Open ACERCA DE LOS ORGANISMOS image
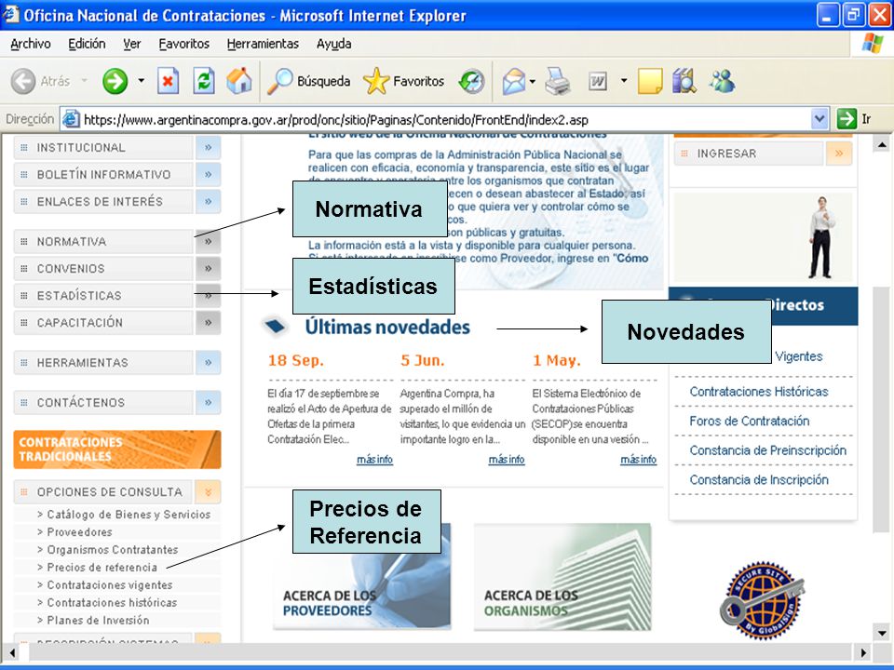This screenshot has height=670, width=894. click(562, 576)
